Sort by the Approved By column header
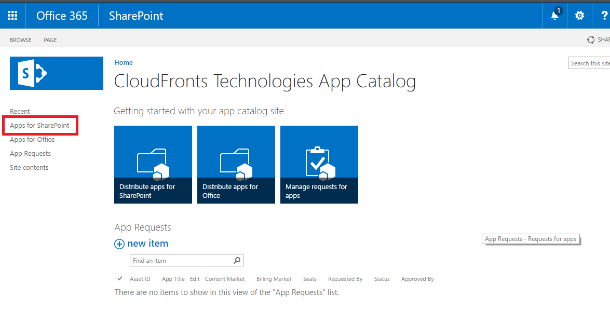This screenshot has height=309, width=610. click(417, 279)
